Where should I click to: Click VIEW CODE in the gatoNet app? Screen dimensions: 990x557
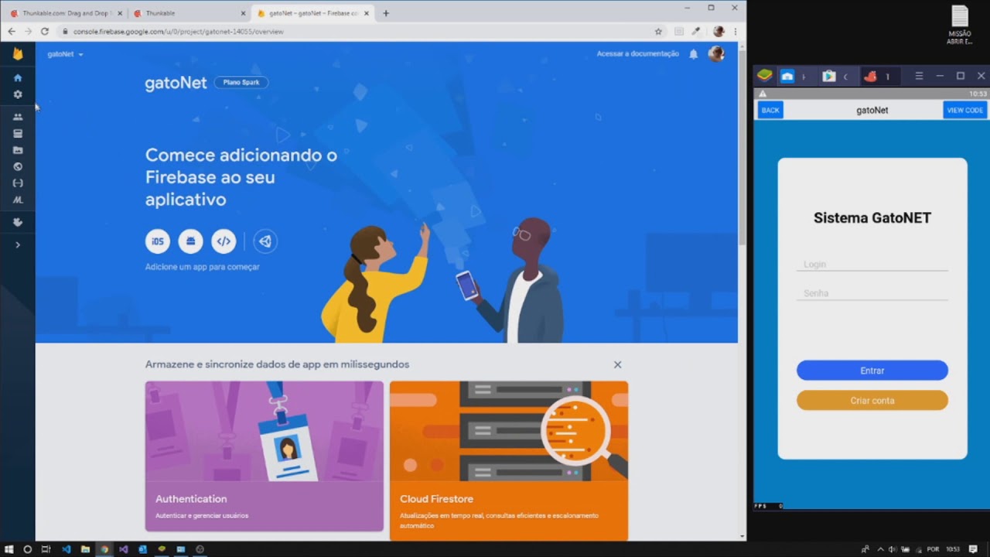(x=965, y=110)
